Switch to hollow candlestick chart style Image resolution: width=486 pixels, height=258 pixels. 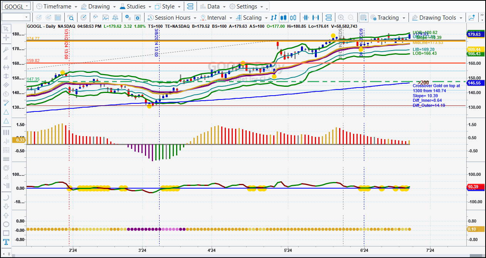[294, 17]
